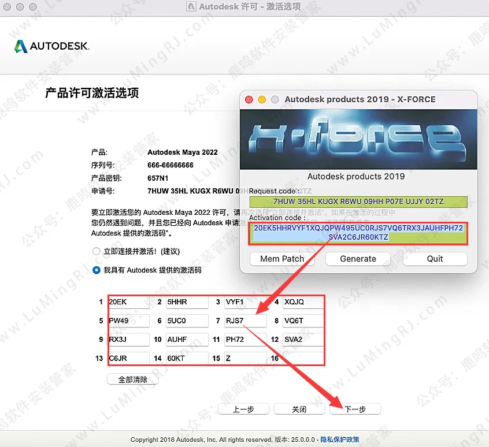Click the Mem Patch button

pyautogui.click(x=282, y=259)
